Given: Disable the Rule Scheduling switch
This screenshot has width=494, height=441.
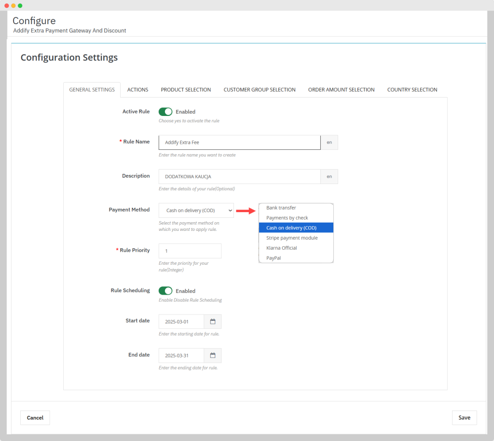Looking at the screenshot, I should pyautogui.click(x=165, y=291).
